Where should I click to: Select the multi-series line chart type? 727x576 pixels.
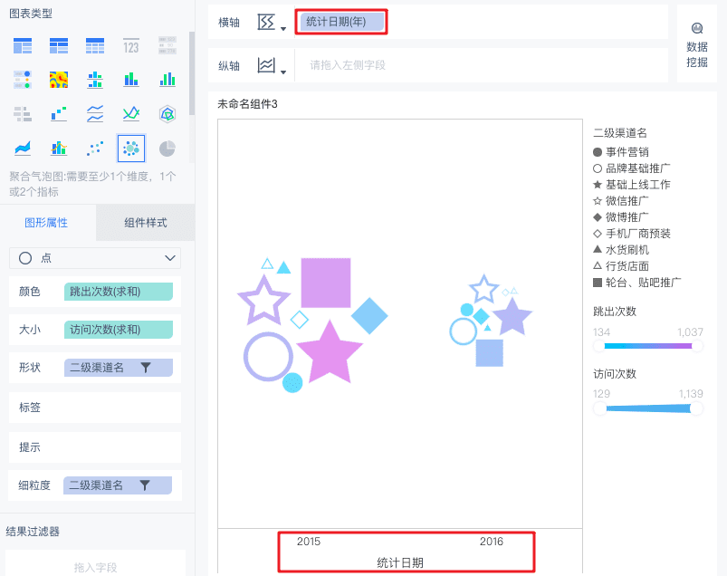[131, 113]
